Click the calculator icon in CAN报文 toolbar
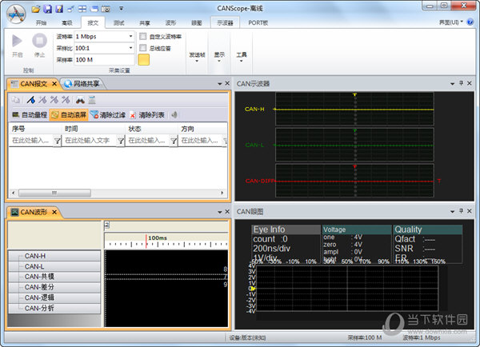 pos(92,100)
